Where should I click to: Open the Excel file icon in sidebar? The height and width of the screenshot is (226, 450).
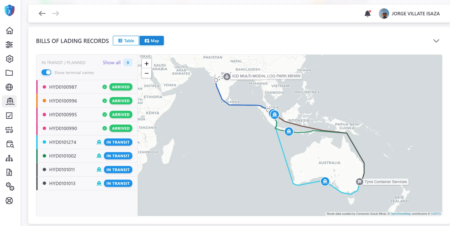9,172
